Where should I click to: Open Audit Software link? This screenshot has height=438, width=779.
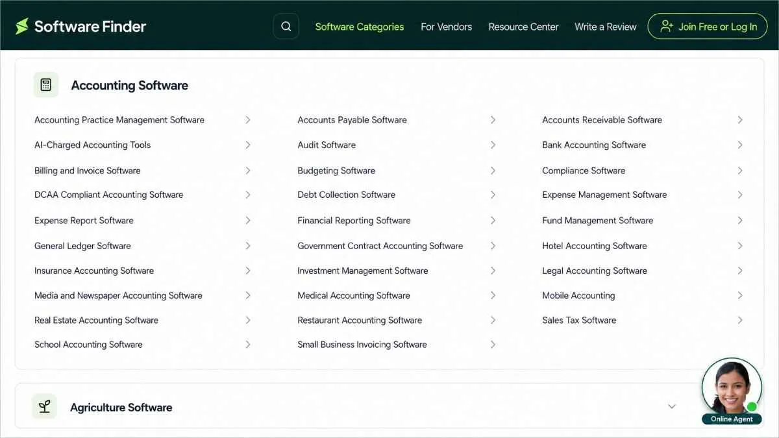tap(327, 145)
